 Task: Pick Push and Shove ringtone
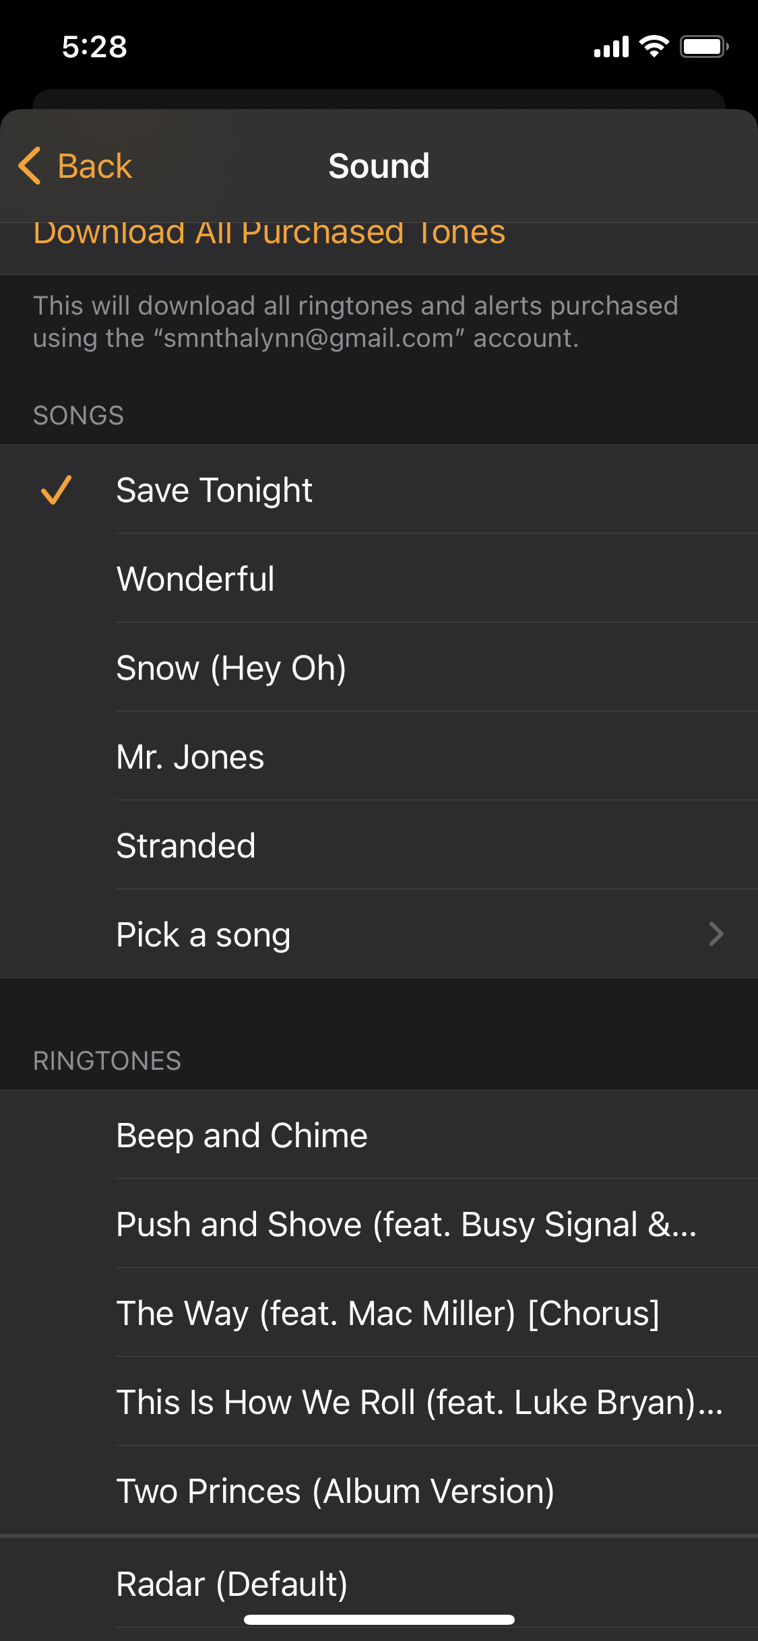[x=379, y=1224]
